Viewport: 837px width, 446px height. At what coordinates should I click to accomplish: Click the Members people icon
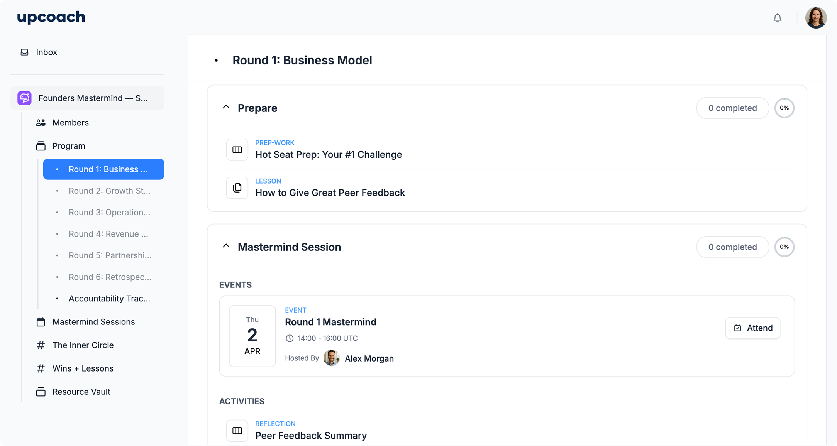[x=41, y=123]
